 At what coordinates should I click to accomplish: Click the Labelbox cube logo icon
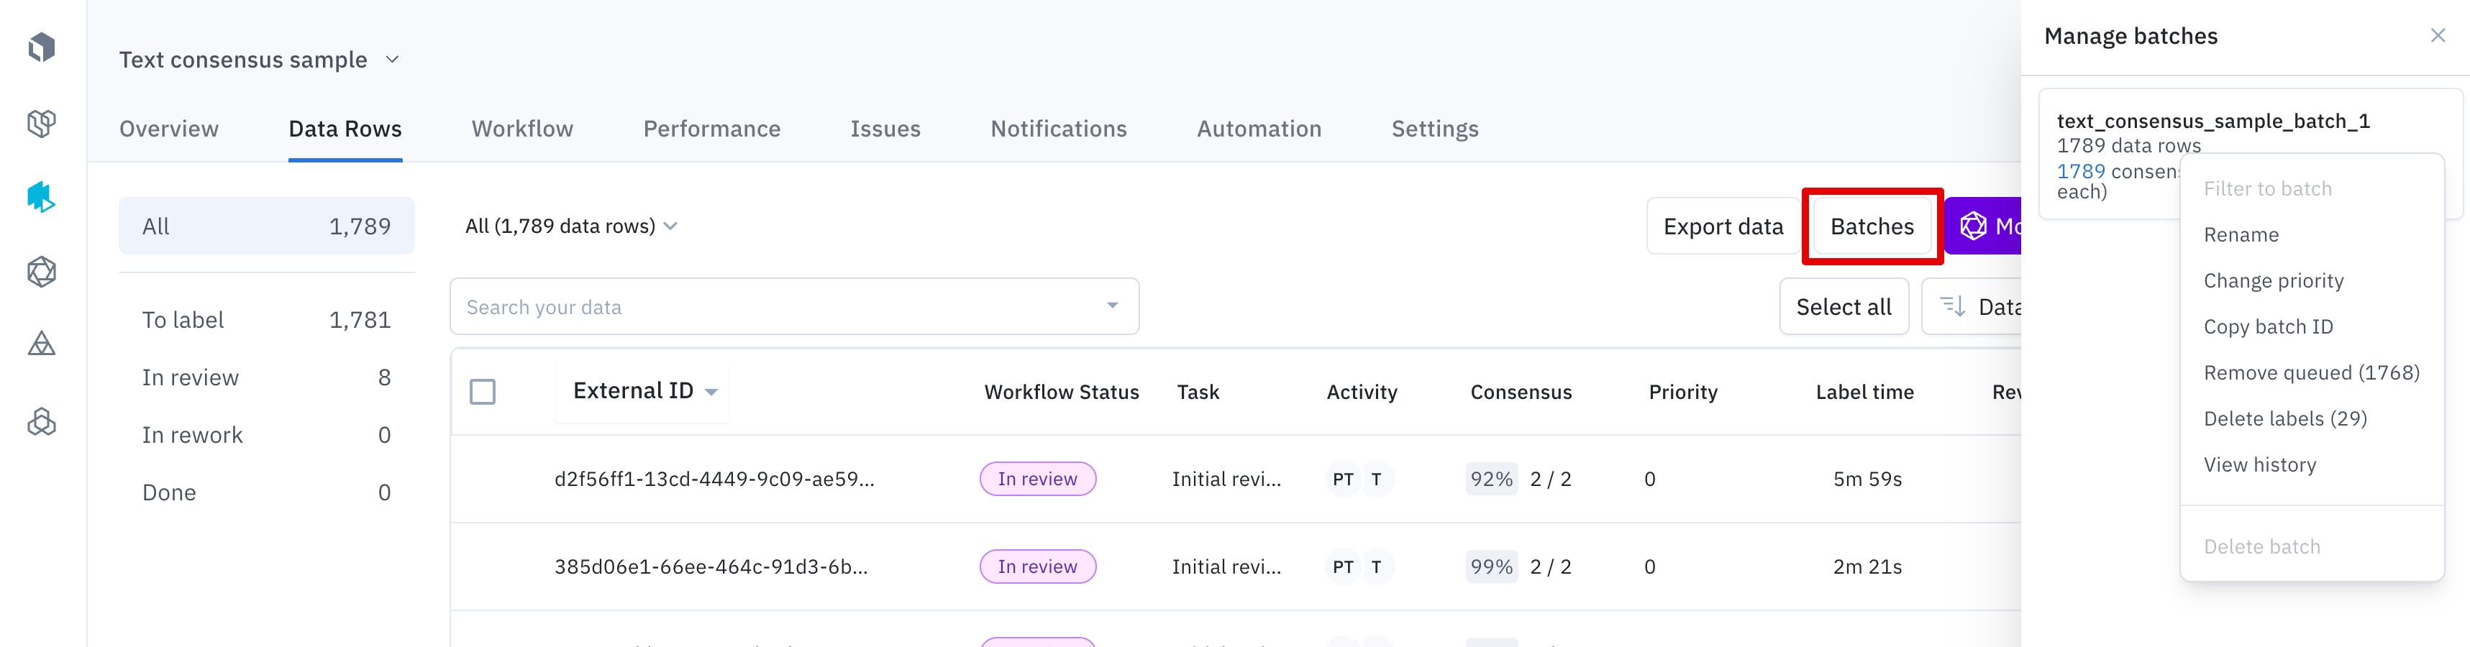click(x=41, y=47)
